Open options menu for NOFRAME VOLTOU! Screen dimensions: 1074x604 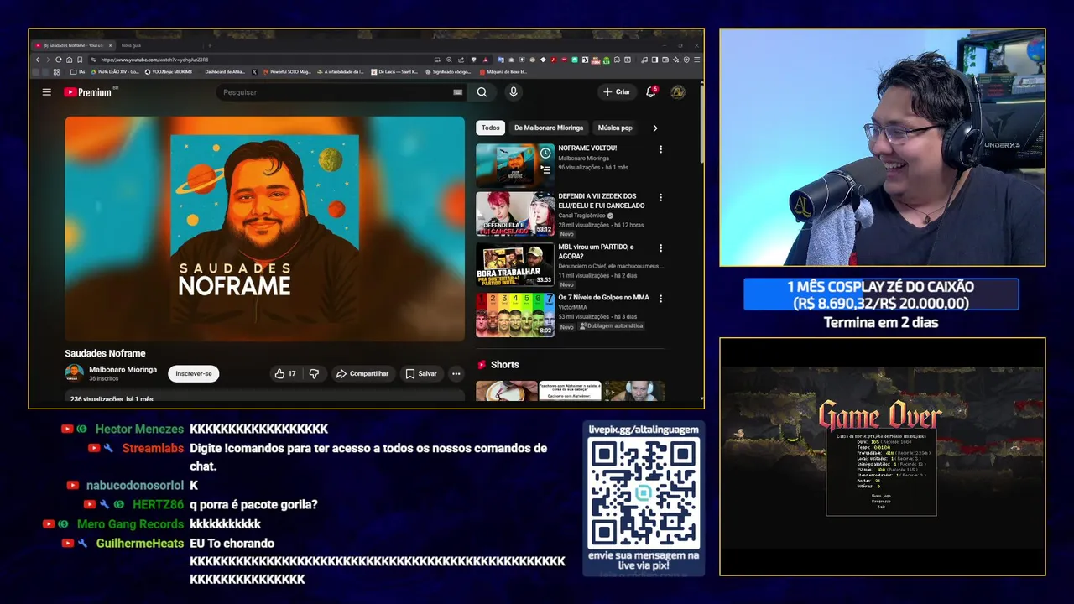(x=660, y=149)
